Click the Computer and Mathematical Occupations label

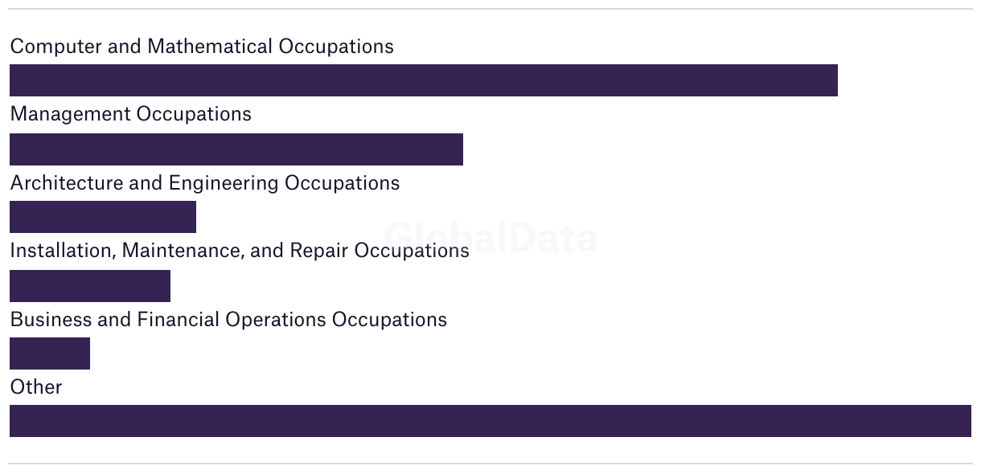click(202, 47)
